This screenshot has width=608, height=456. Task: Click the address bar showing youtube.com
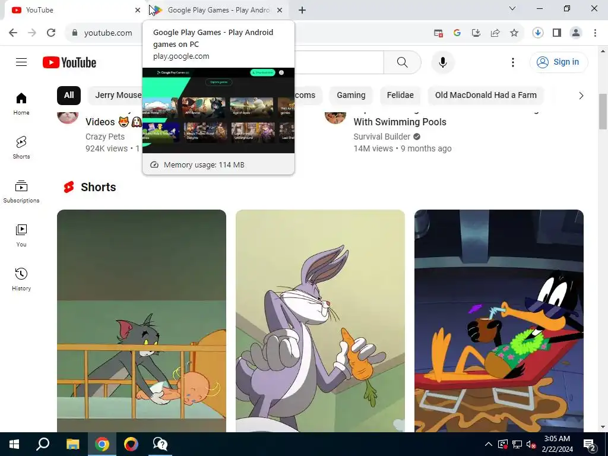(108, 33)
